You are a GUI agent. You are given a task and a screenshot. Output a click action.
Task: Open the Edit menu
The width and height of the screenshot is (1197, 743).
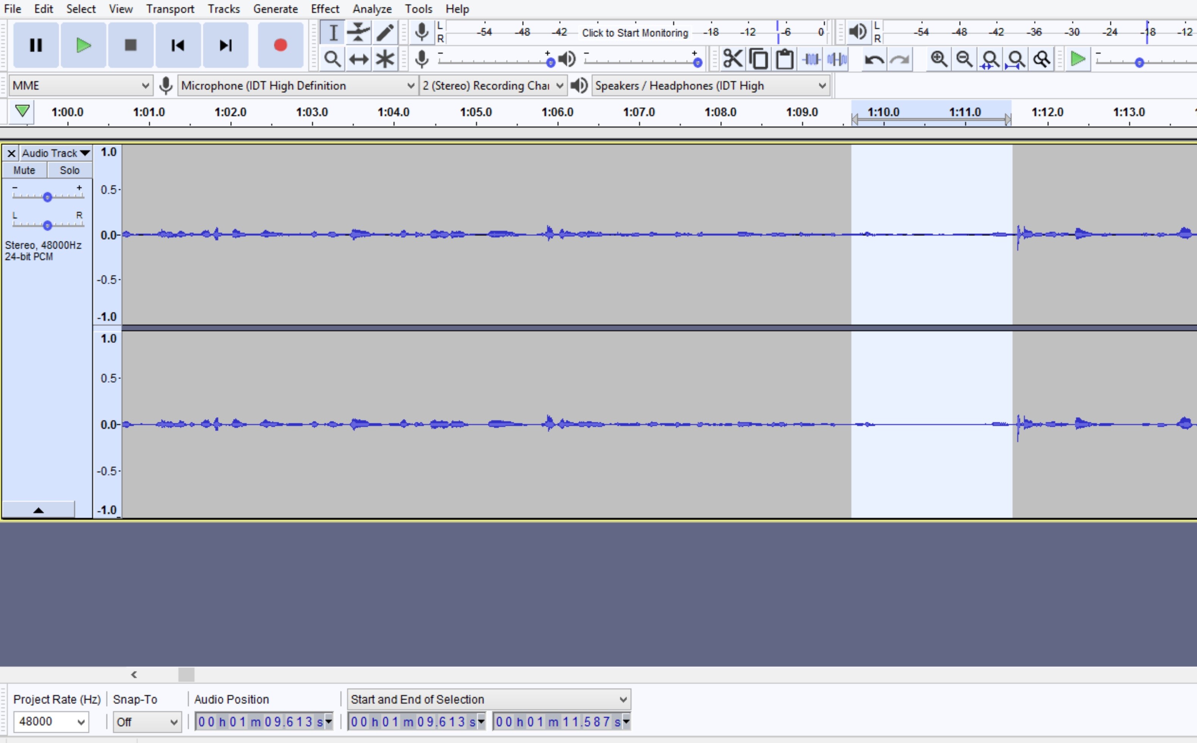(x=43, y=9)
